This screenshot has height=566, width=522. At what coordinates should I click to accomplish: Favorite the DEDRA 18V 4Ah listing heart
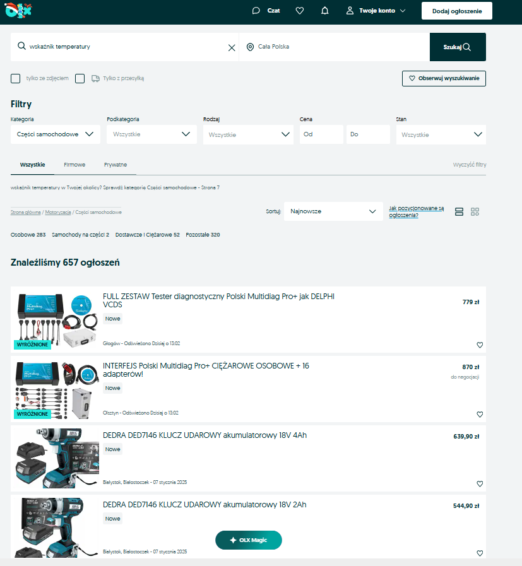click(x=480, y=484)
